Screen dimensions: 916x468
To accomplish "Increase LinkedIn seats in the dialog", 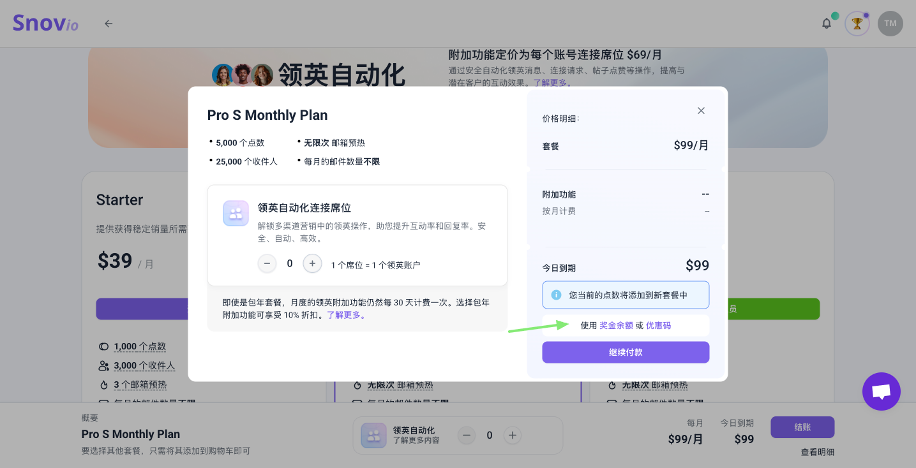I will pyautogui.click(x=312, y=263).
